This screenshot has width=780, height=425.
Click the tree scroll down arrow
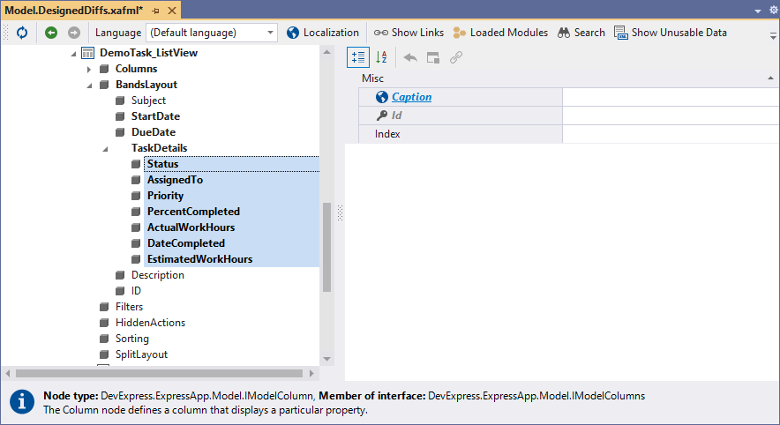326,359
